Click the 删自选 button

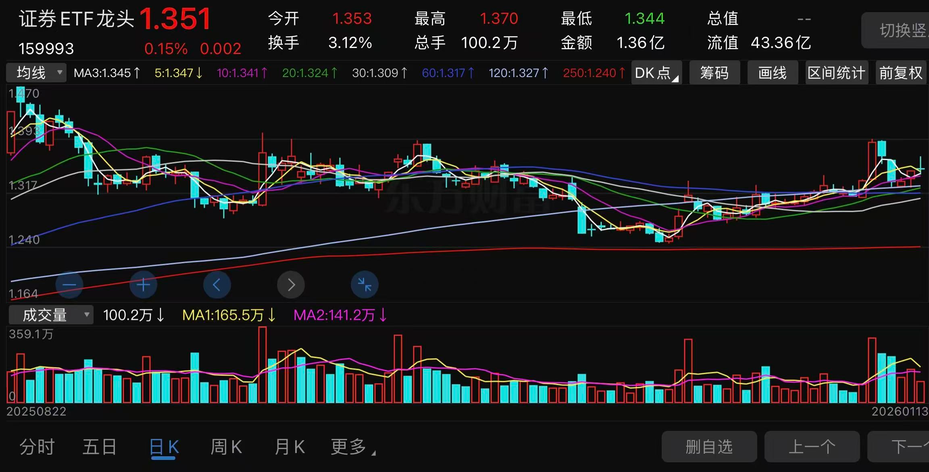click(x=709, y=447)
